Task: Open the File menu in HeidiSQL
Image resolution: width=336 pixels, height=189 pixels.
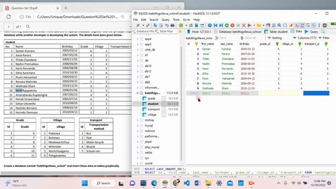Action: [x=135, y=20]
